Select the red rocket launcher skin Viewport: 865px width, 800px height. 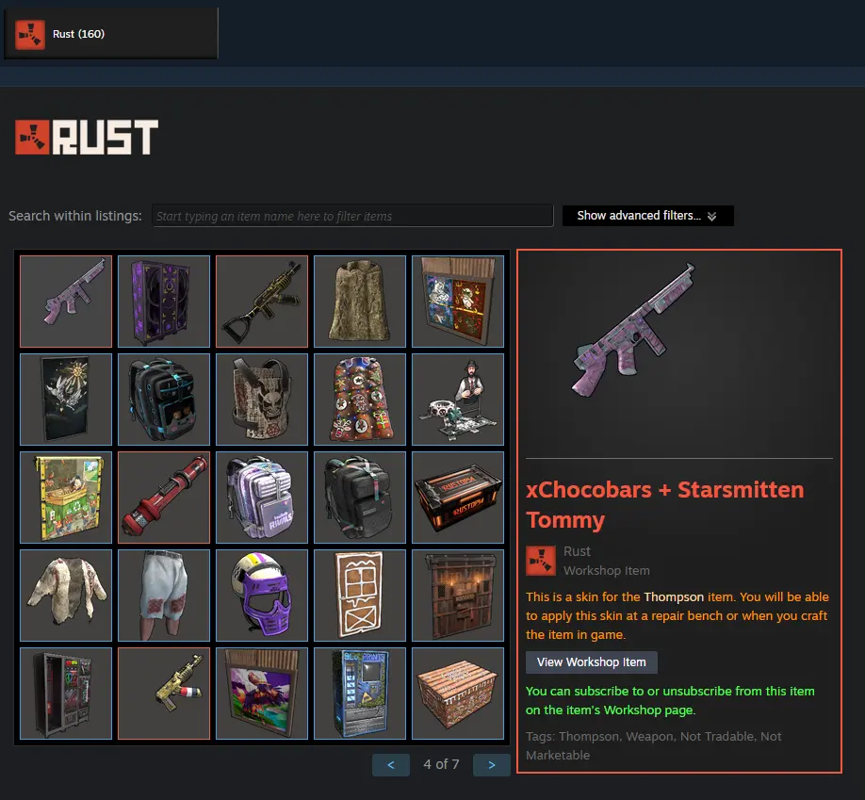pyautogui.click(x=164, y=498)
